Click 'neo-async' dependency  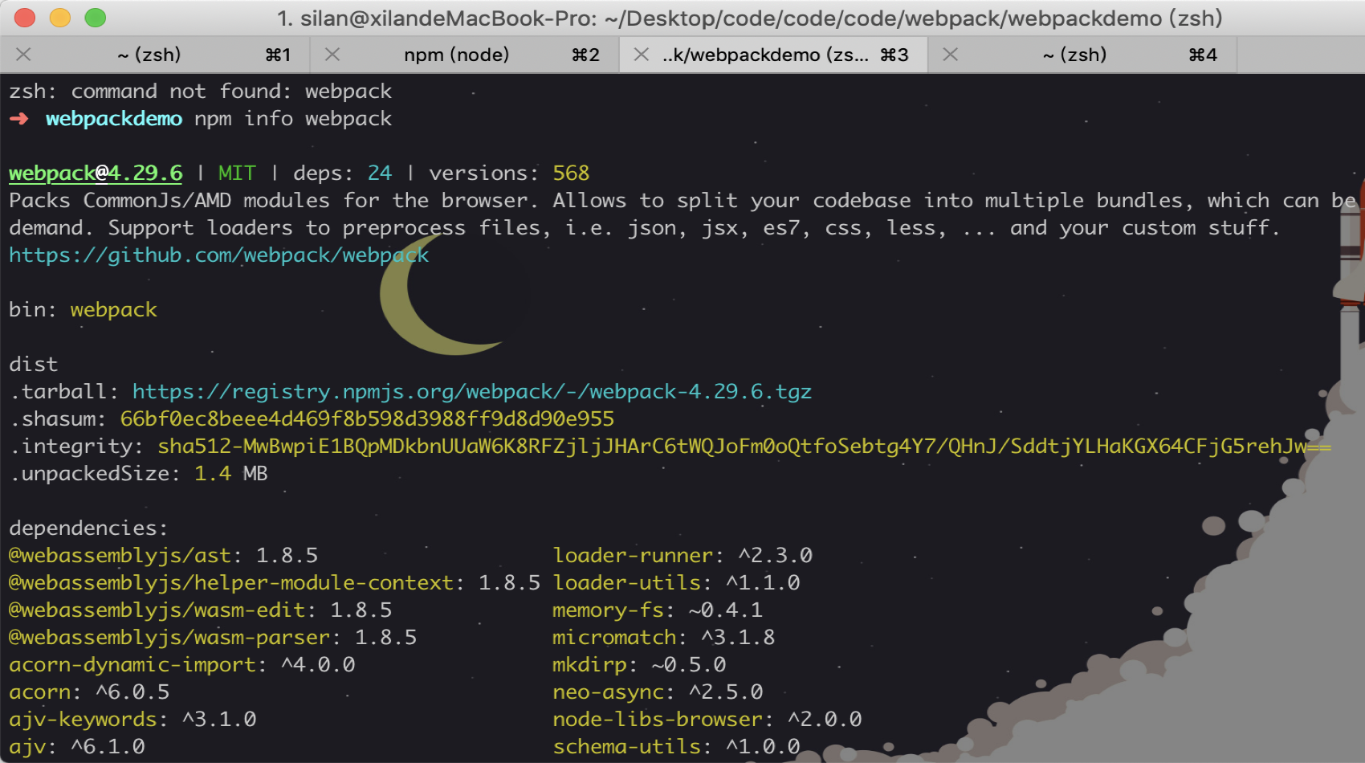[x=608, y=692]
